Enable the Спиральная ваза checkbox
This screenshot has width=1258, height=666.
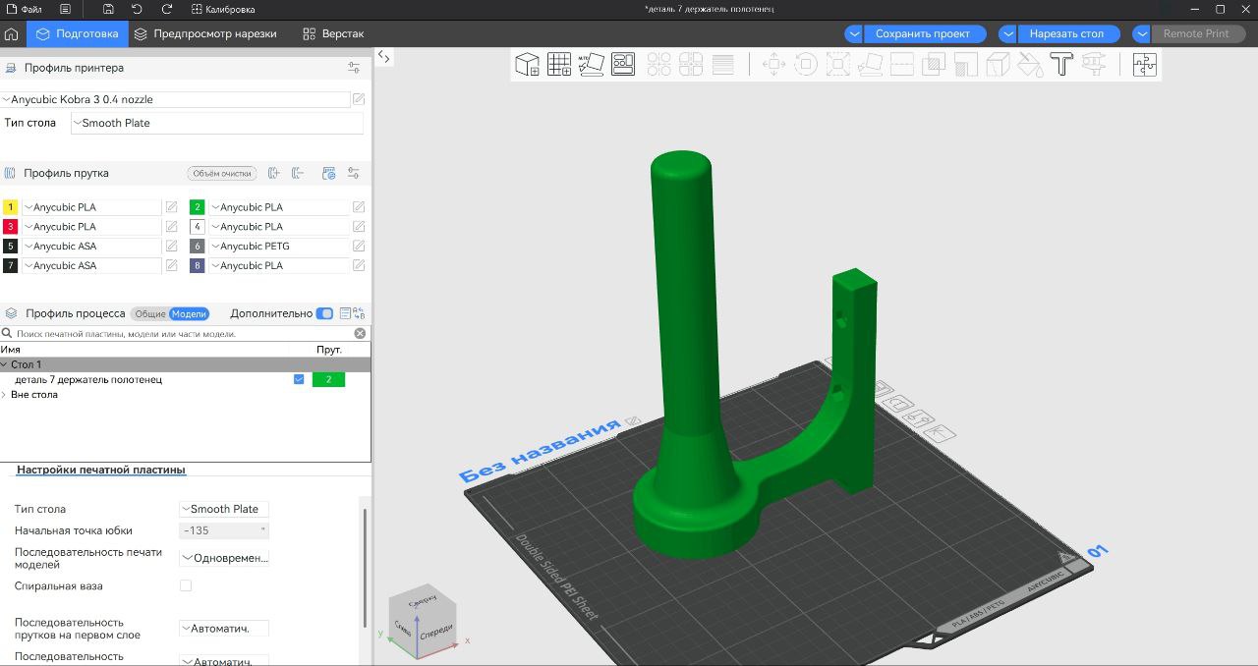186,586
